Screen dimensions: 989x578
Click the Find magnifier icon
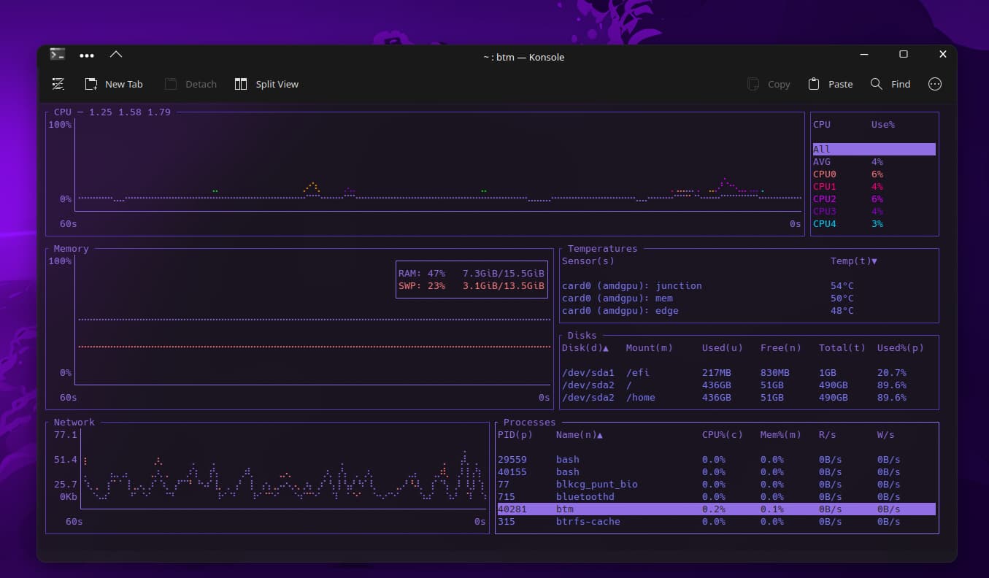(x=877, y=84)
